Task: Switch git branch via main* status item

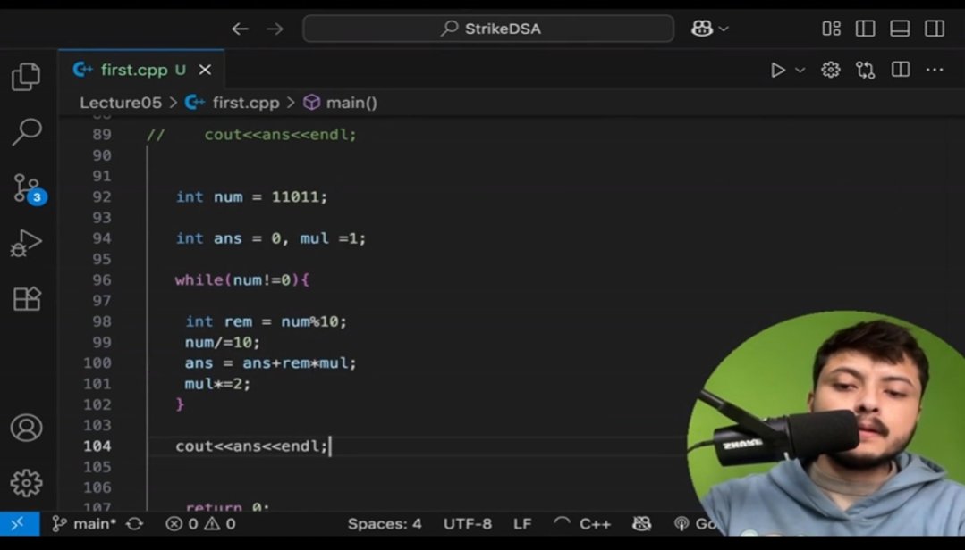Action: tap(84, 524)
